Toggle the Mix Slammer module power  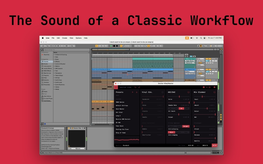coord(214,92)
